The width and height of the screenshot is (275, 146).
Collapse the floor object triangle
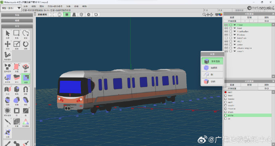click(x=234, y=25)
